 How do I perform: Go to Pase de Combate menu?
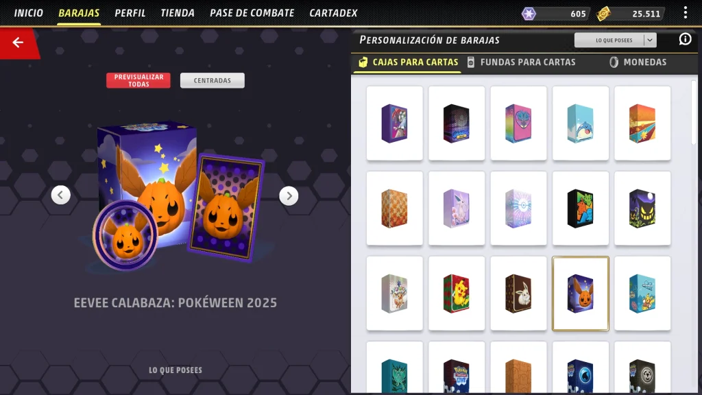(252, 13)
